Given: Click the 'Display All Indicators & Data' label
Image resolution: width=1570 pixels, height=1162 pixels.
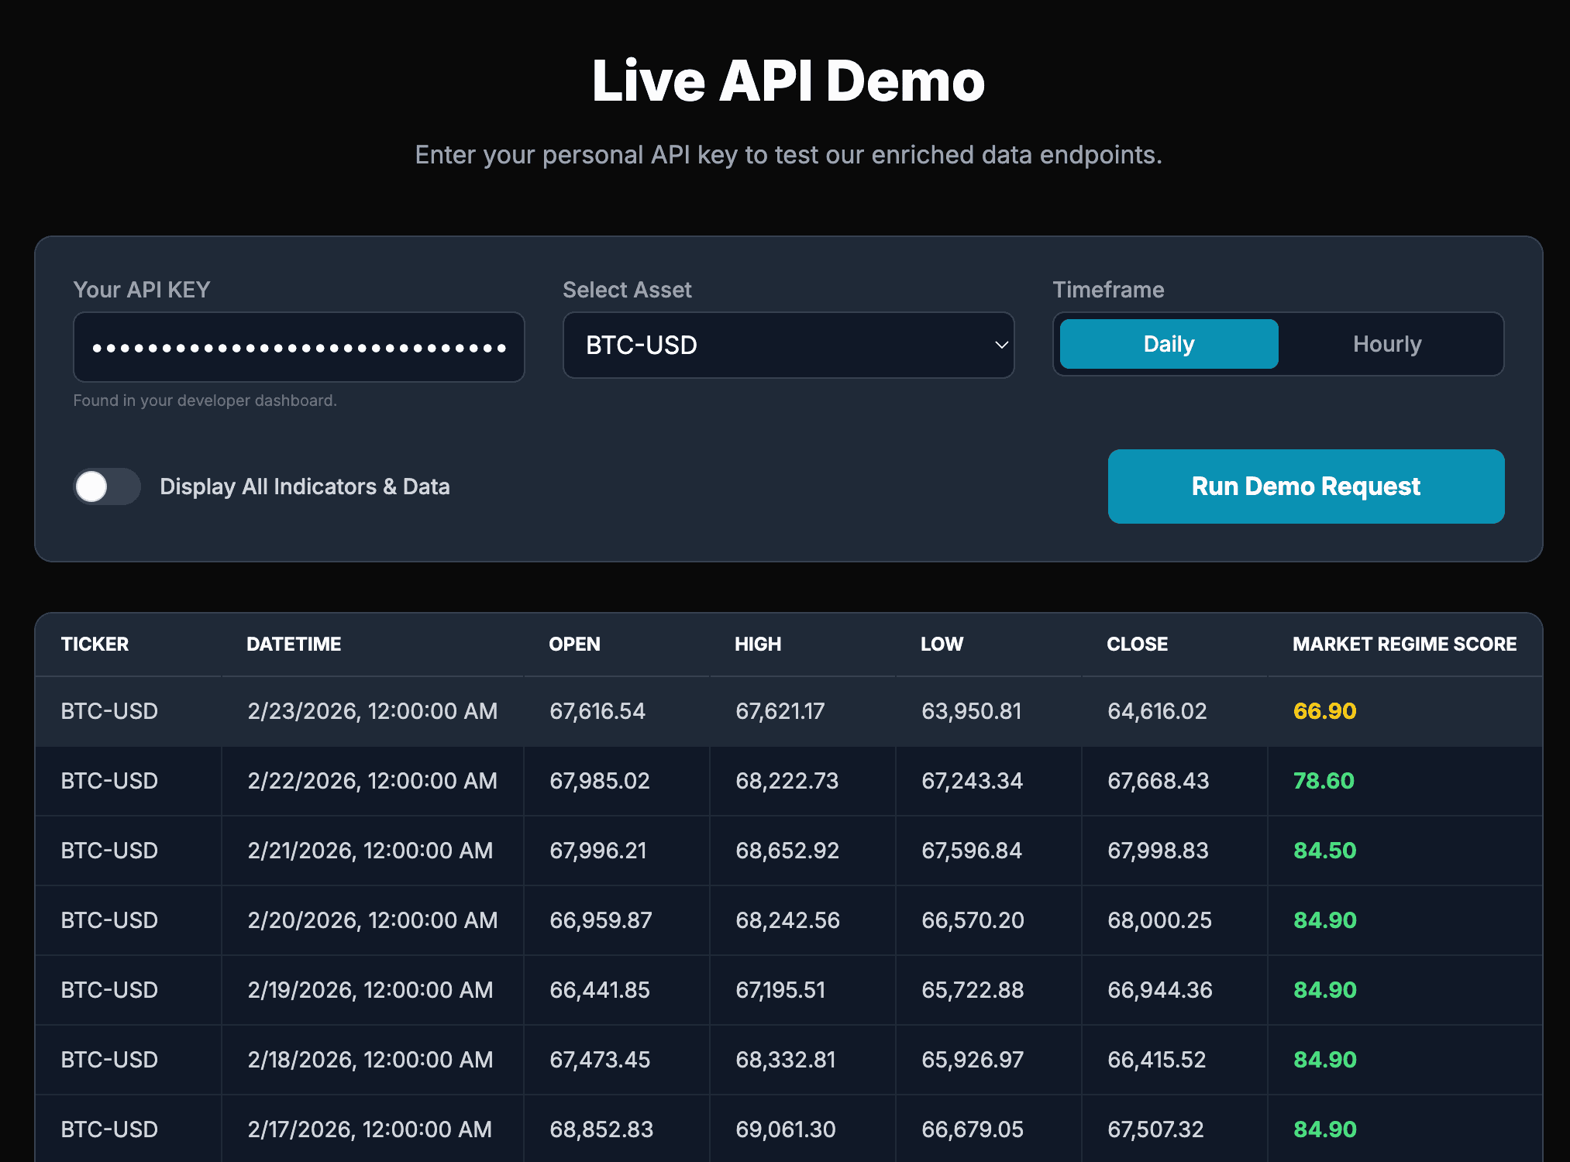Looking at the screenshot, I should pyautogui.click(x=305, y=486).
